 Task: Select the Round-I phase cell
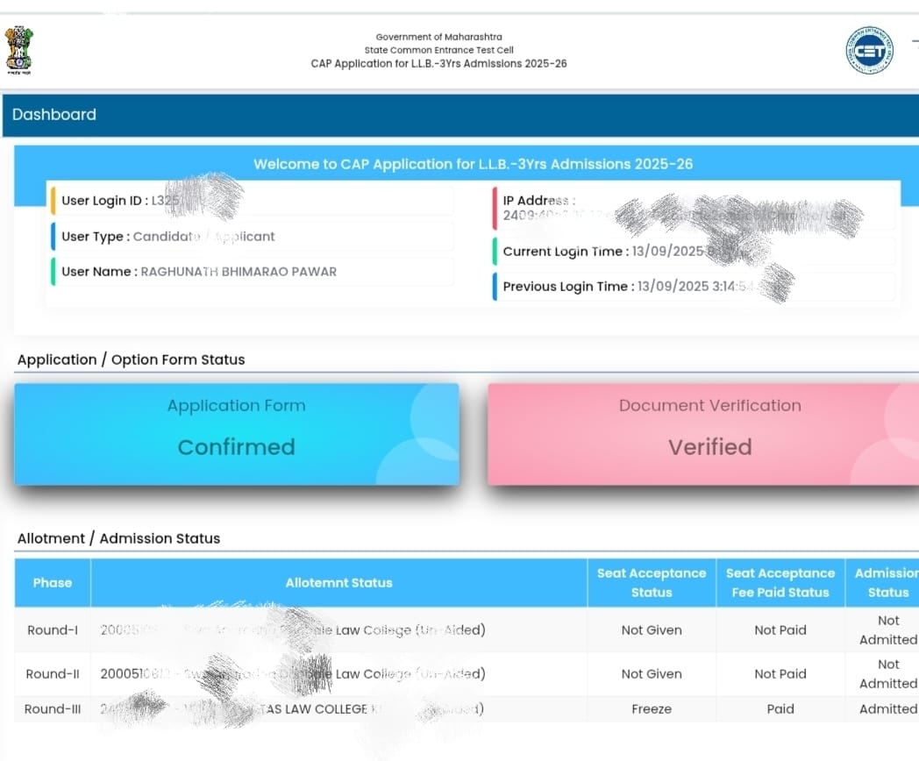pyautogui.click(x=53, y=629)
